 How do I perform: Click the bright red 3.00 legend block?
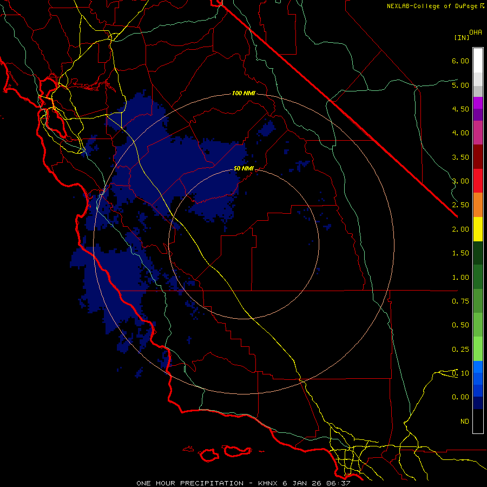(478, 181)
